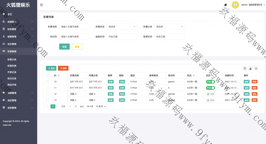266x144 pixels.
Task: Open the 所属分类 dropdown
Action: [x=169, y=27]
